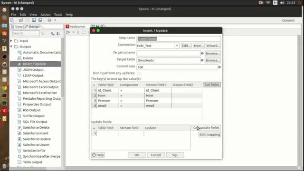
Task: Open the Tools menu
Action: [58, 15]
